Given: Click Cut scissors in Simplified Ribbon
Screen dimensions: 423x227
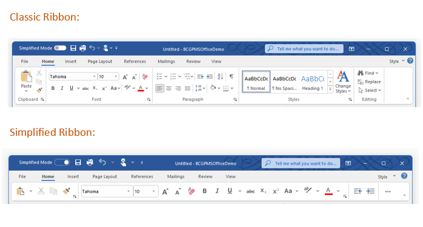Looking at the screenshot, I should pos(41,191).
